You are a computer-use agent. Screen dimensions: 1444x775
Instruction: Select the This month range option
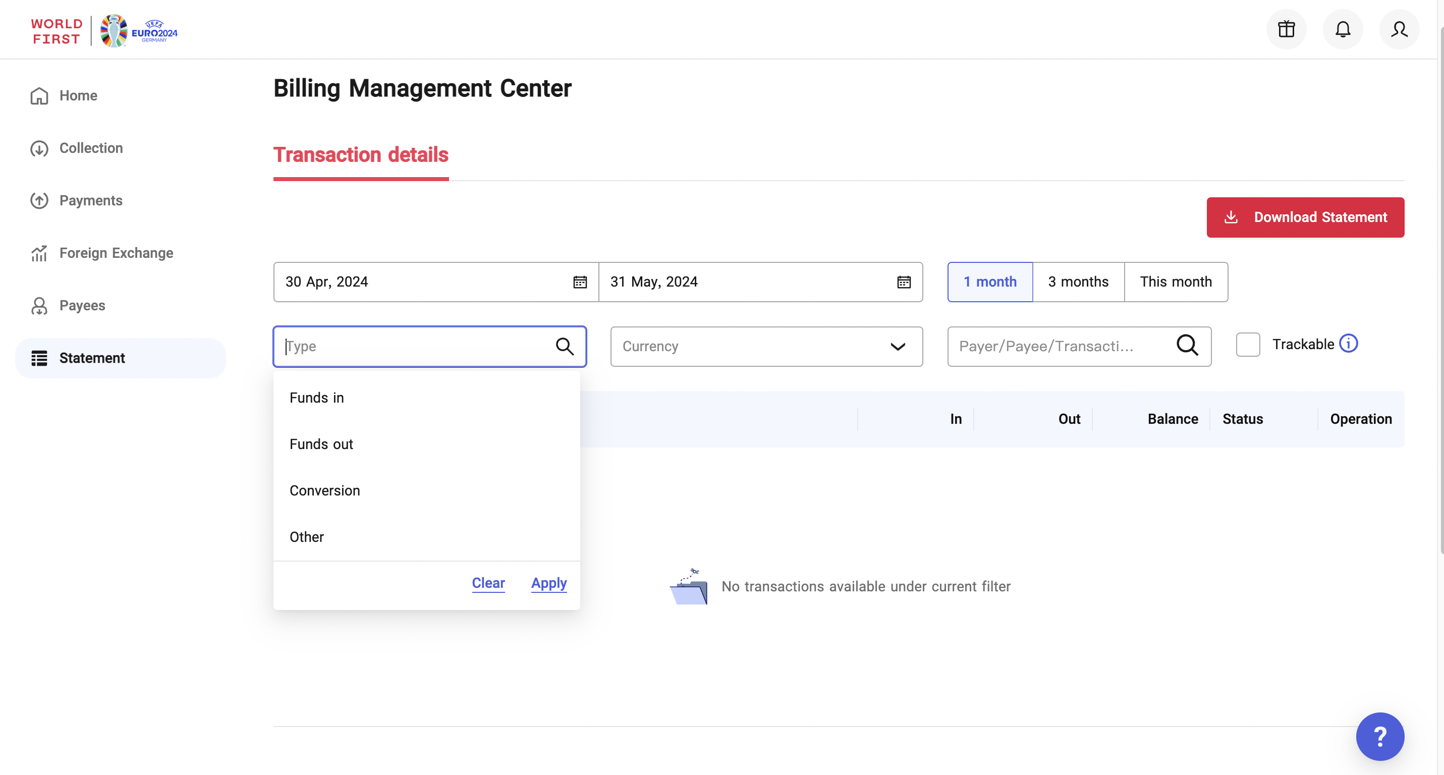1176,282
